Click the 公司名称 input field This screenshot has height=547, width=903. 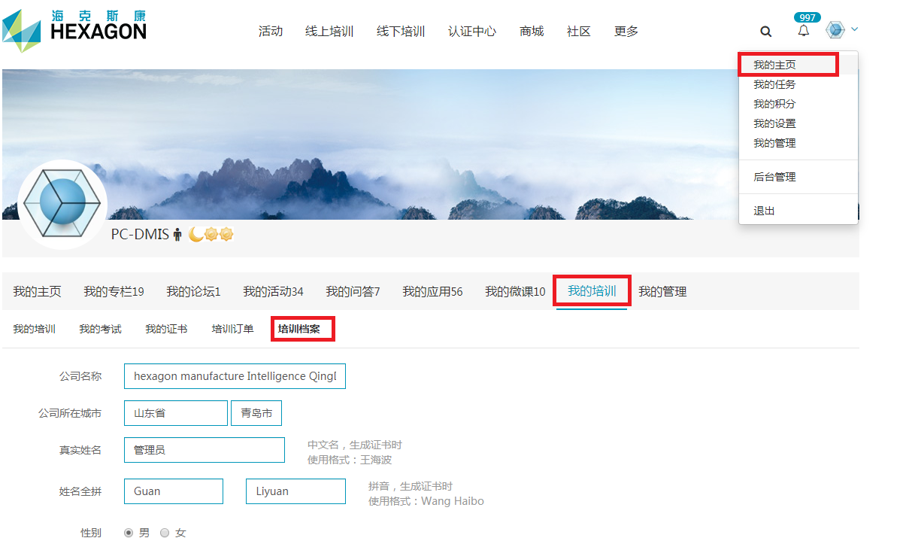[235, 376]
